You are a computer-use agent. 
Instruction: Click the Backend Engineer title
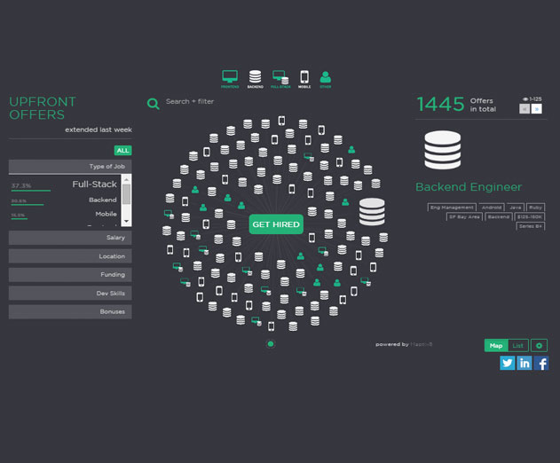tap(469, 187)
